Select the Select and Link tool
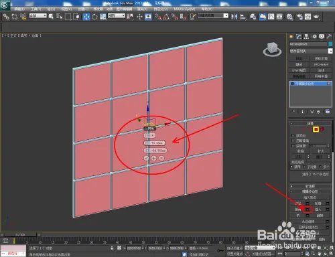This screenshot has height=257, width=335. pyautogui.click(x=6, y=17)
